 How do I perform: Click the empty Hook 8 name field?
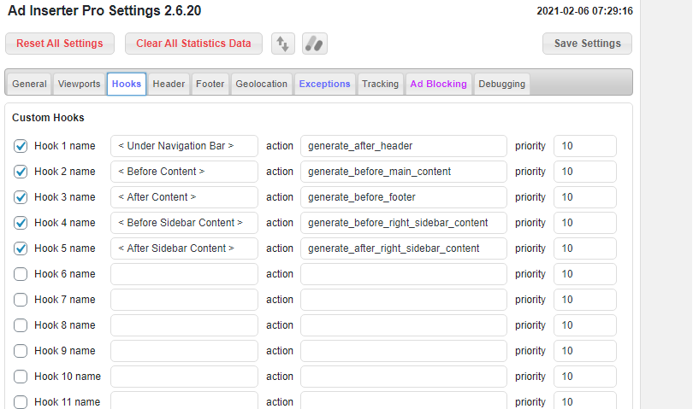click(184, 325)
